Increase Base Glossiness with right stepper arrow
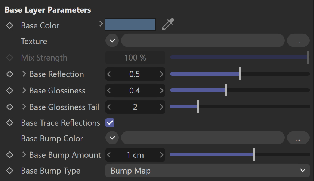The image size is (314, 181). click(x=161, y=90)
